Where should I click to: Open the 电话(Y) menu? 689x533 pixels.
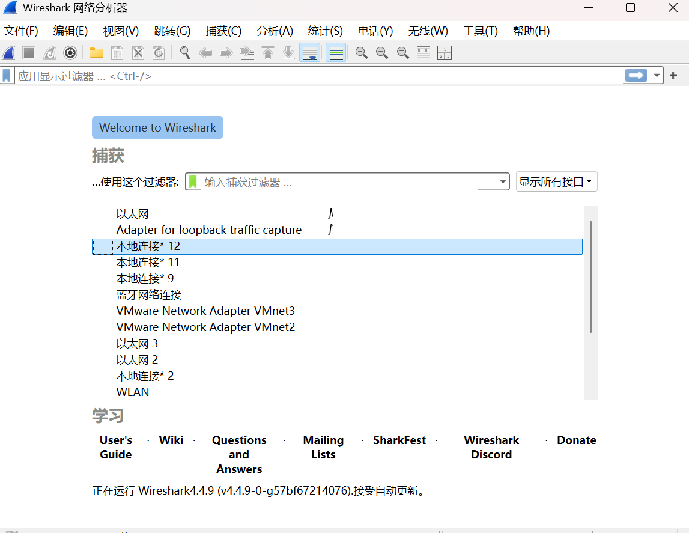(x=375, y=31)
